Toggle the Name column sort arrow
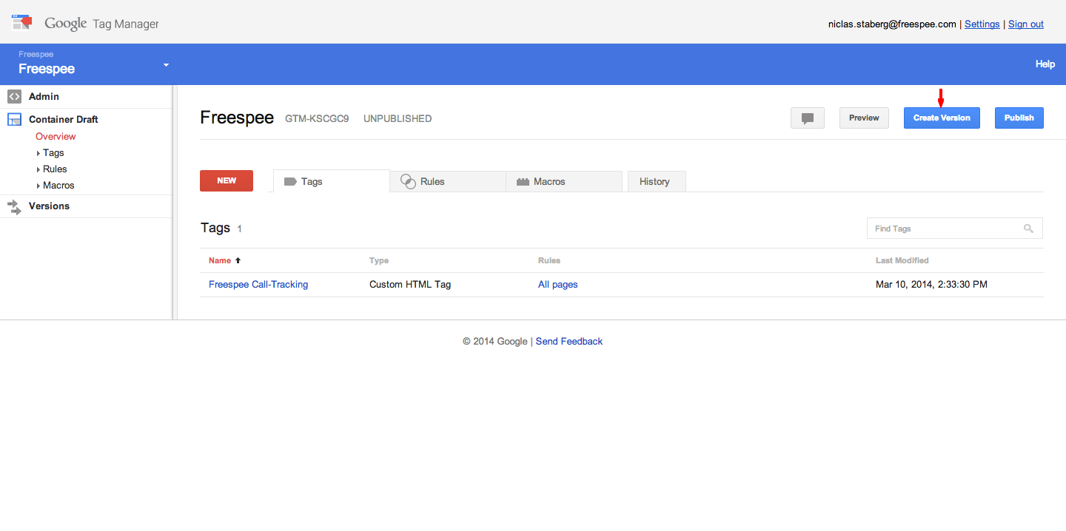The image size is (1066, 531). click(x=238, y=260)
